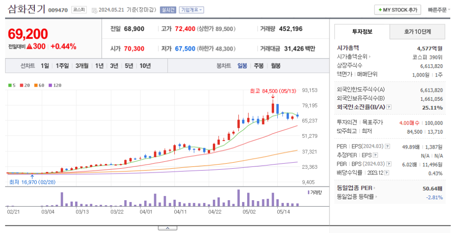The width and height of the screenshot is (454, 233).
Task: Select the 월봉 candle chart
Action: [x=275, y=66]
